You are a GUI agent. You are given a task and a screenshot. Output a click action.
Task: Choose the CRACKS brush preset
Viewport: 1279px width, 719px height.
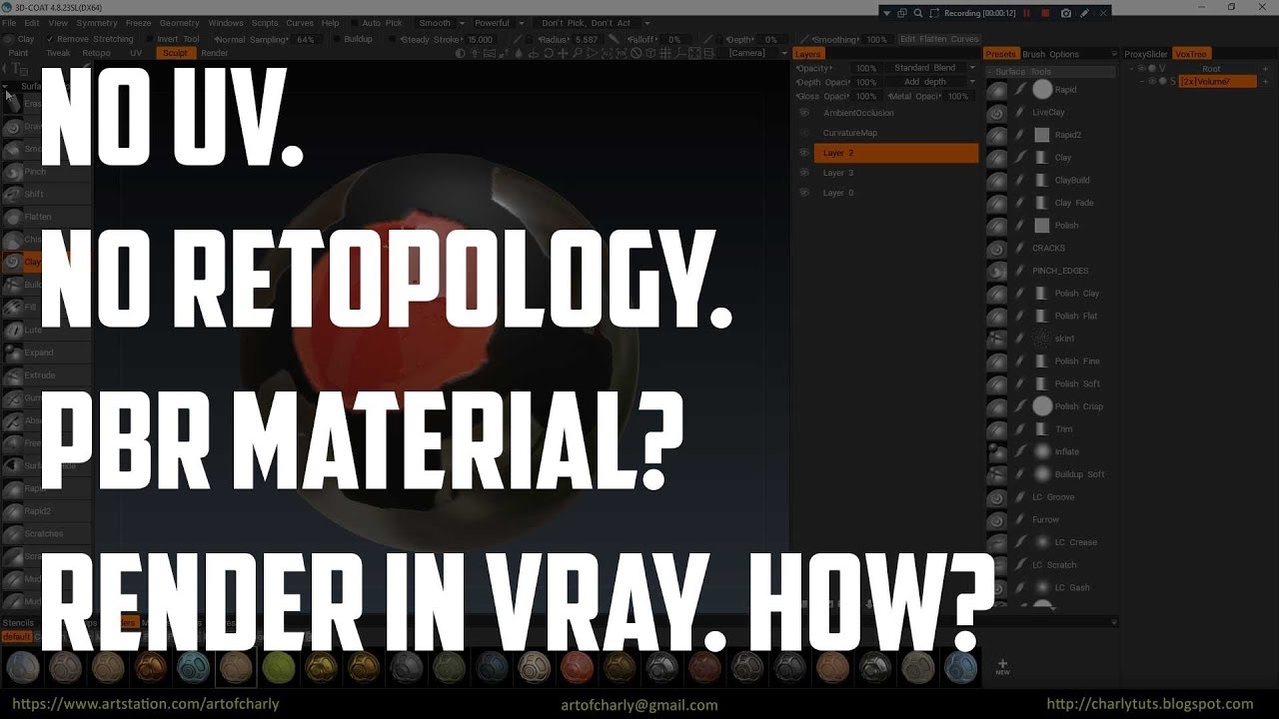(x=1048, y=249)
